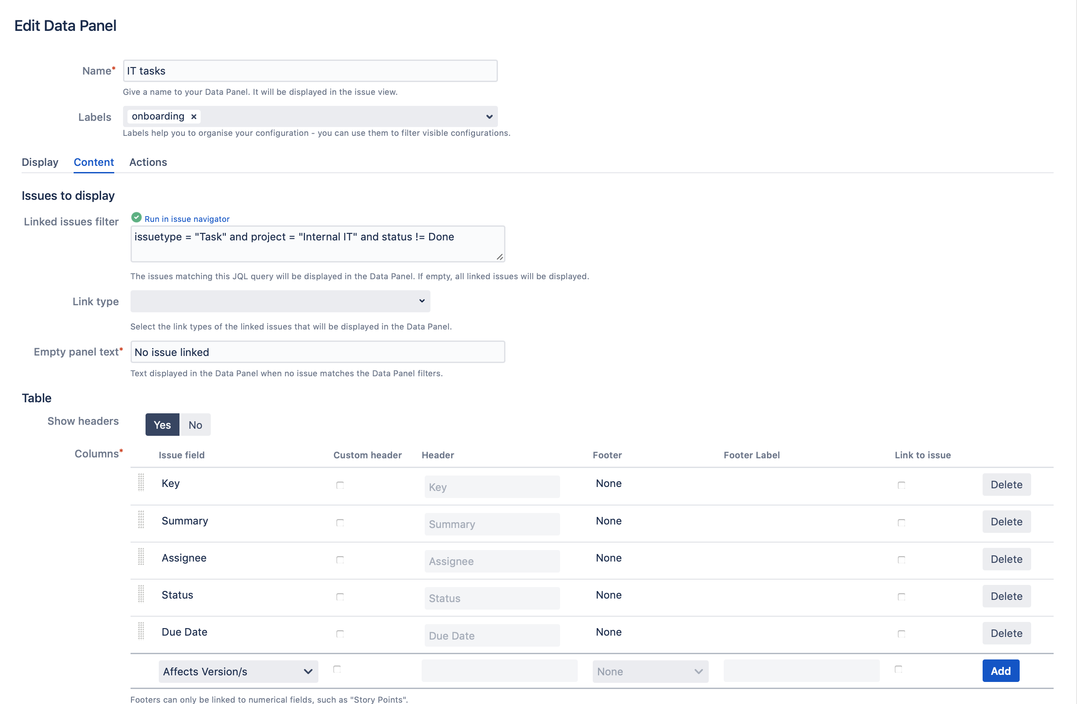Click the drag handle for Summary row
This screenshot has width=1077, height=704.
[x=141, y=520]
